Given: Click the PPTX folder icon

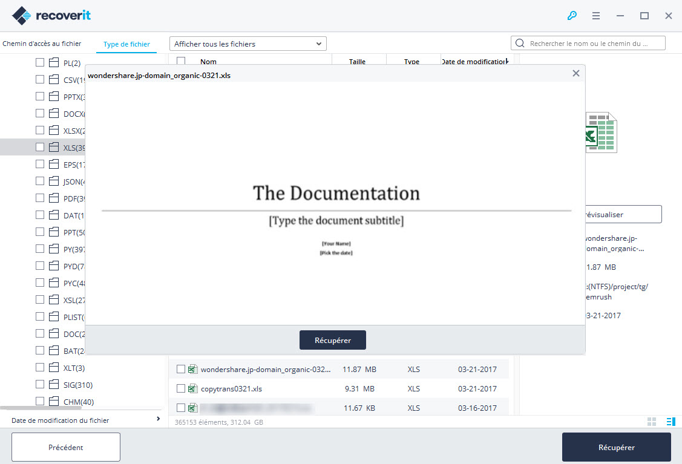Looking at the screenshot, I should (54, 97).
